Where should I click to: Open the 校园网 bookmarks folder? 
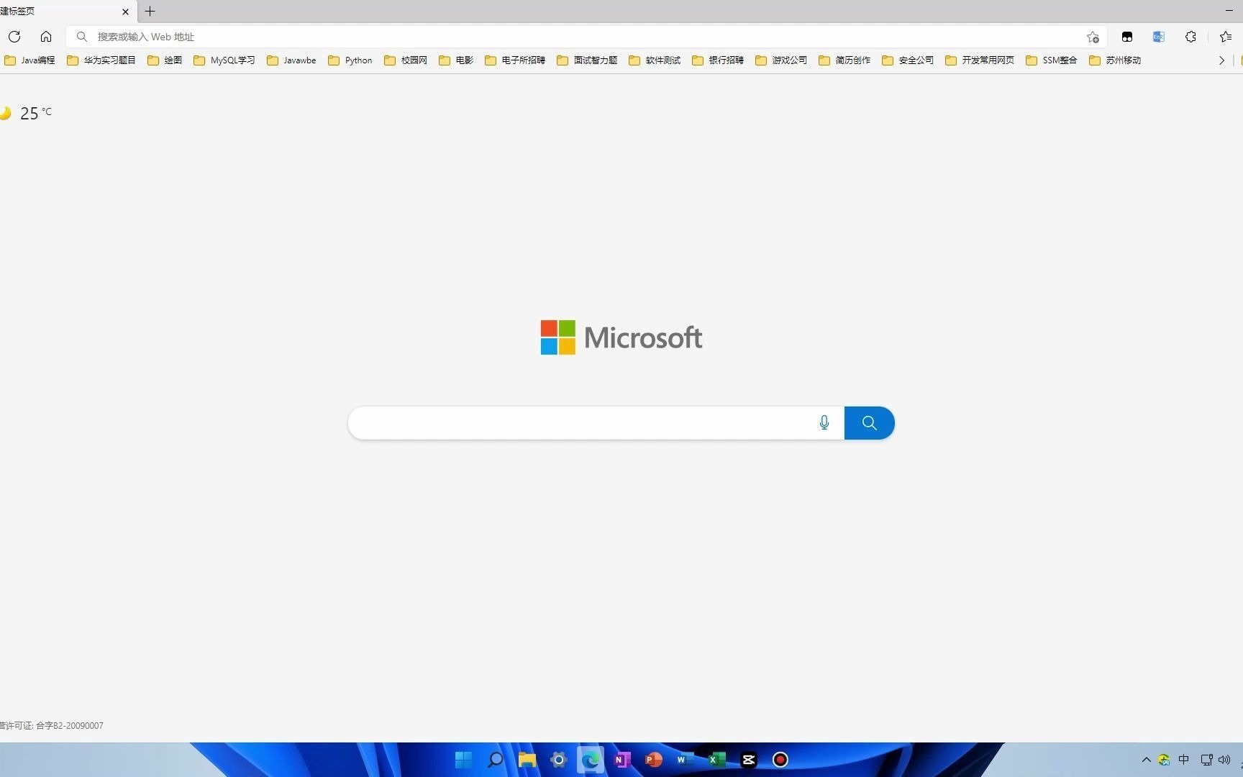406,60
